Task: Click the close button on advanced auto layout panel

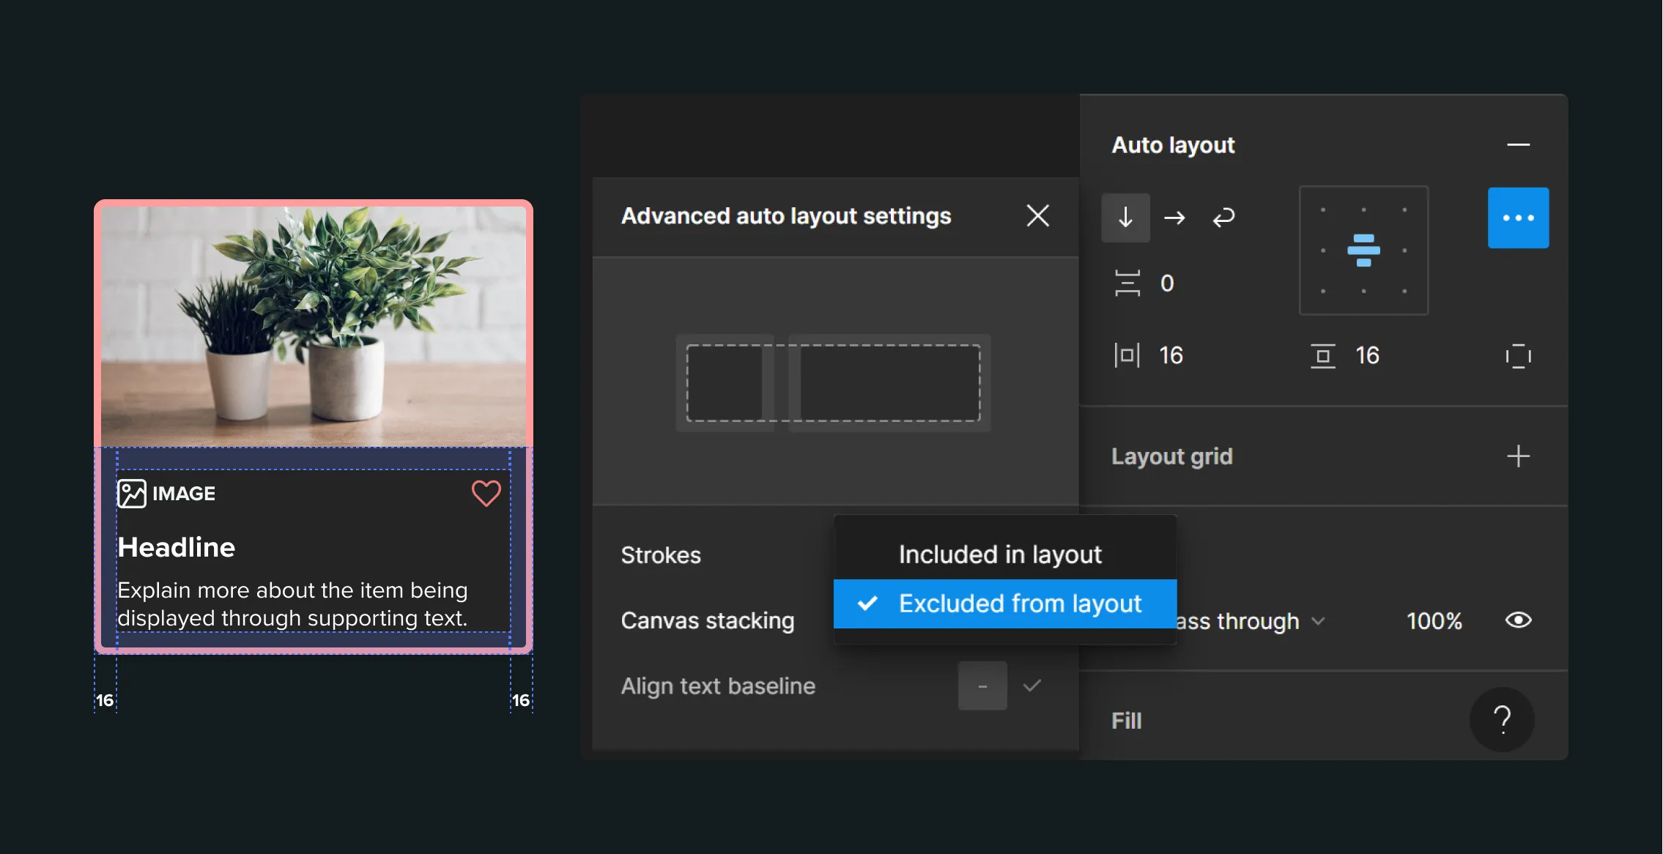Action: coord(1037,215)
